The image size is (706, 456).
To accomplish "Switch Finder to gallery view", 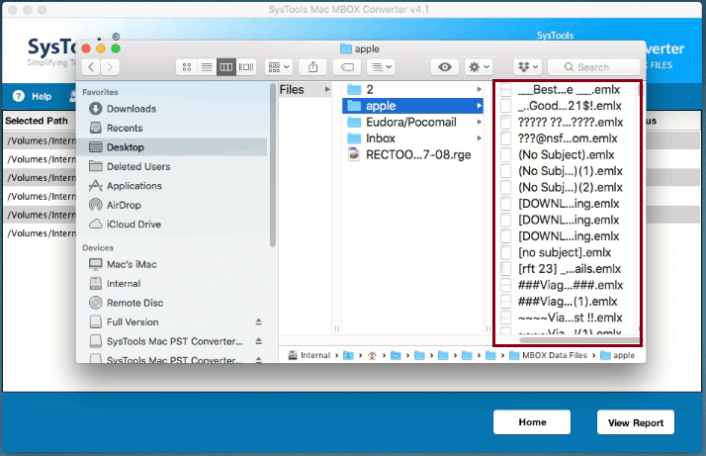I will pyautogui.click(x=246, y=67).
